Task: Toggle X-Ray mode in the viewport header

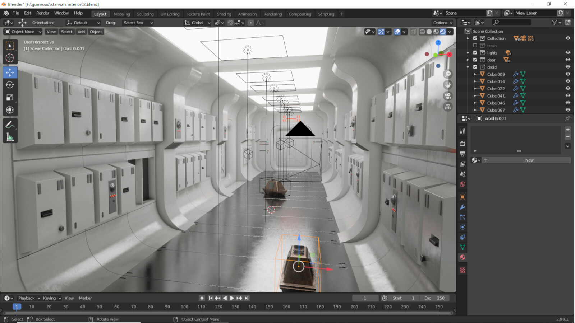Action: (413, 32)
